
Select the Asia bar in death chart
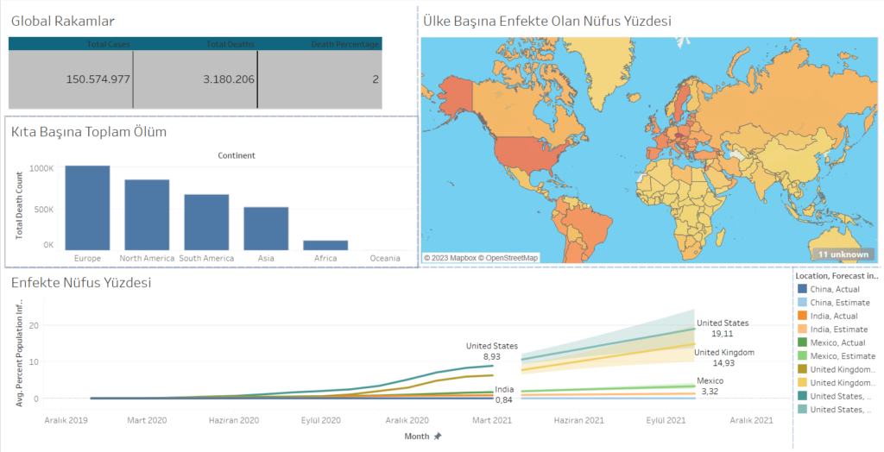point(266,228)
